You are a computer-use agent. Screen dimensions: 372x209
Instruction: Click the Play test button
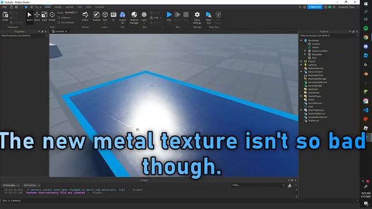tap(169, 17)
